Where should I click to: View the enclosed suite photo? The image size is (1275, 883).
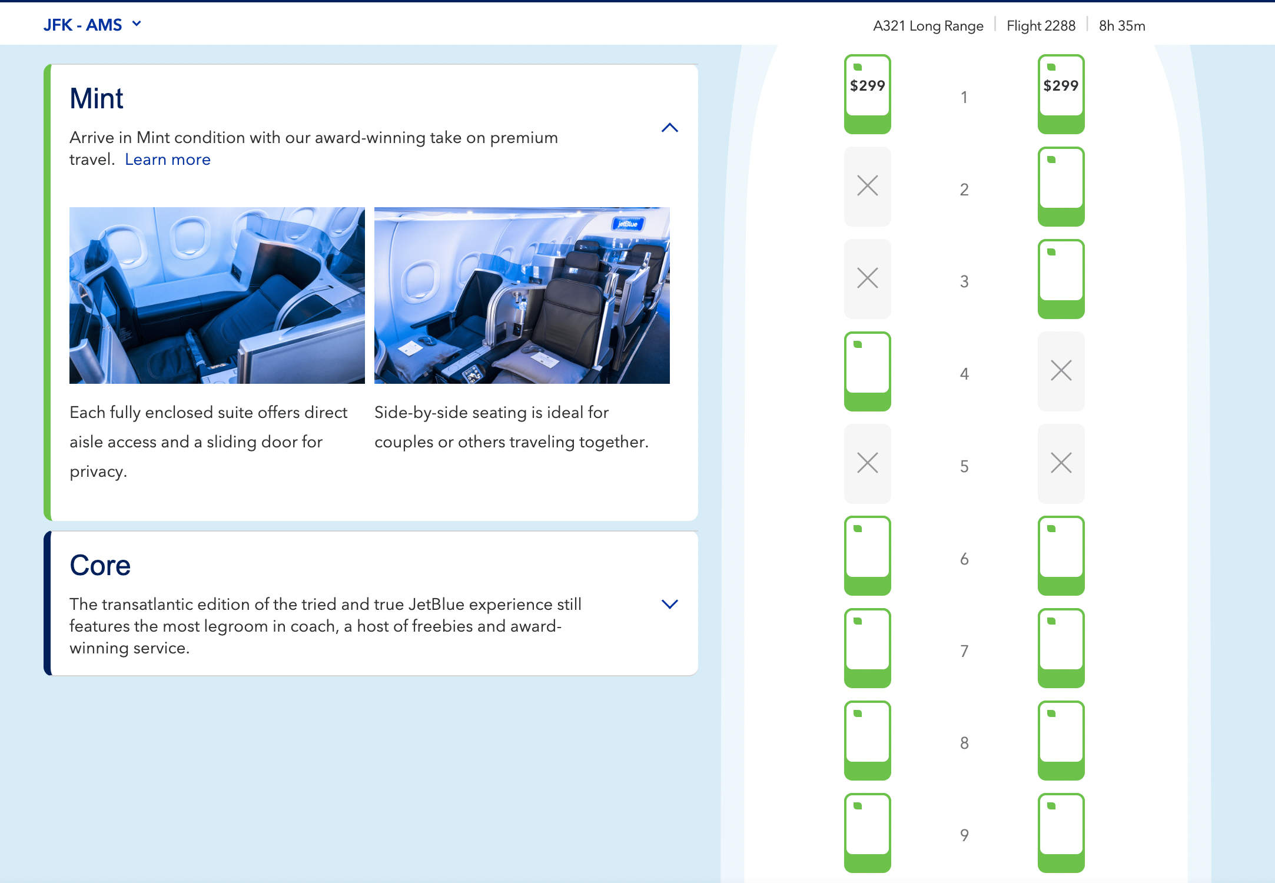(217, 295)
